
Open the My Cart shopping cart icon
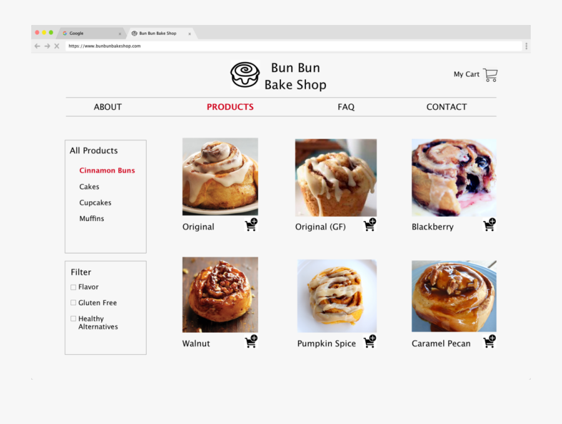click(x=490, y=75)
